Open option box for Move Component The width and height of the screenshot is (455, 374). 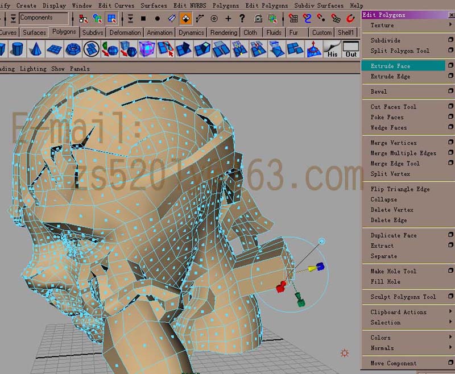[x=450, y=363]
